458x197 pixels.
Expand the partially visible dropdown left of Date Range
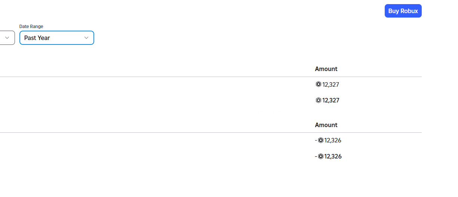click(7, 38)
